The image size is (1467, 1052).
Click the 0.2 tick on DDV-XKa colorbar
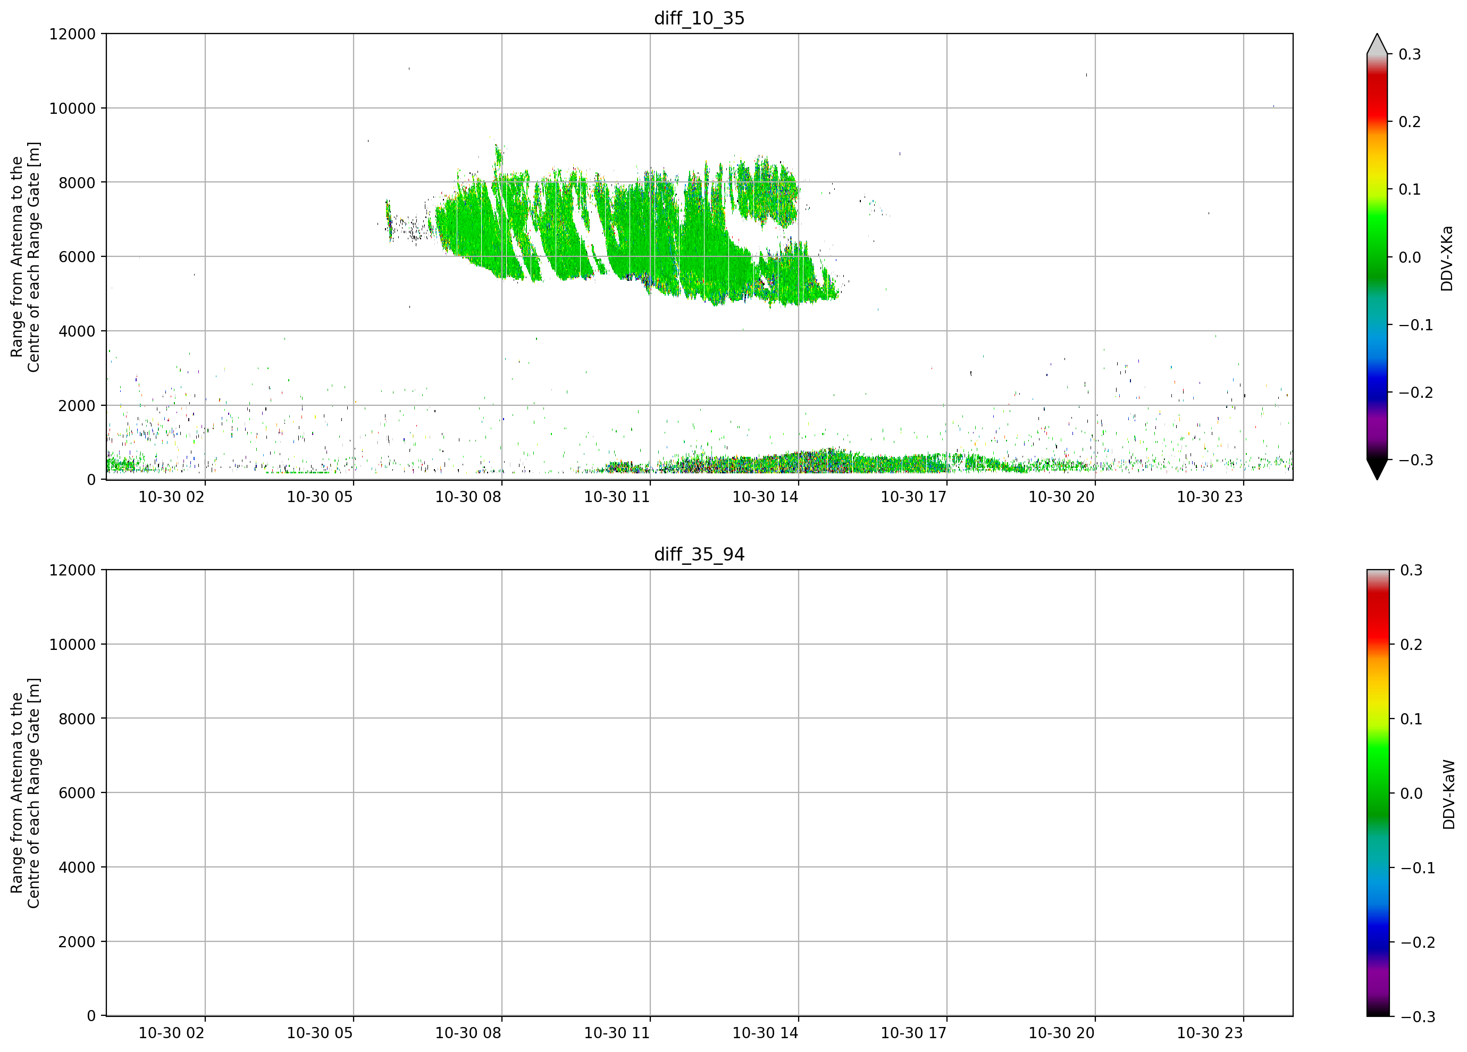[x=1410, y=122]
